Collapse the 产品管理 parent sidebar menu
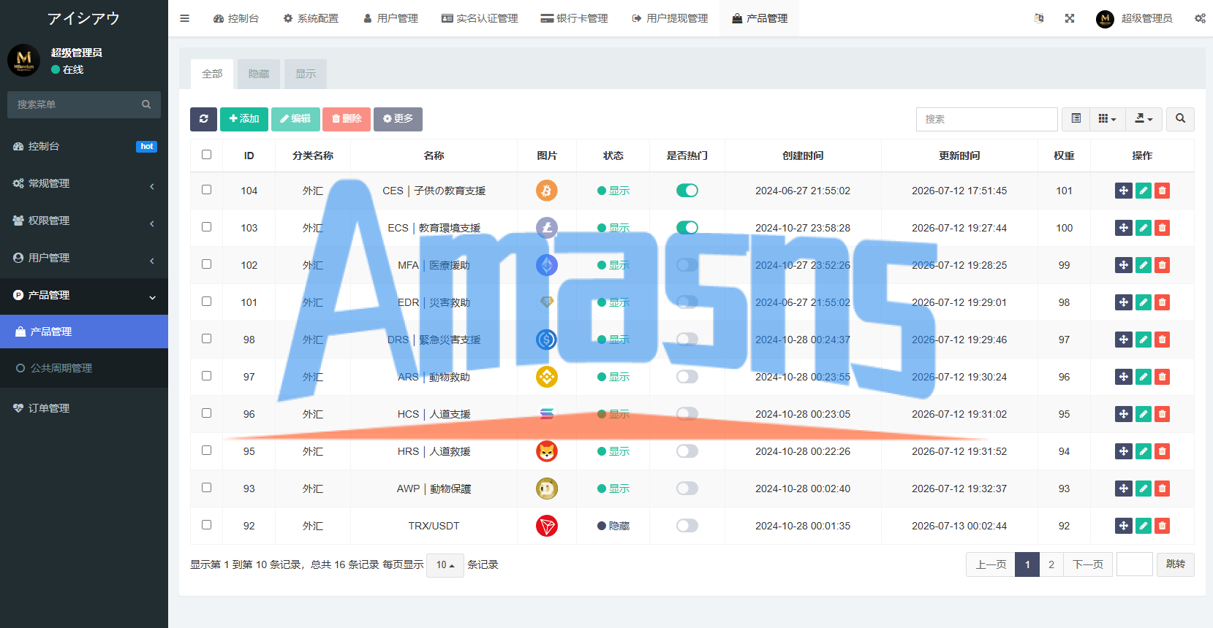Viewport: 1213px width, 628px height. coord(84,295)
